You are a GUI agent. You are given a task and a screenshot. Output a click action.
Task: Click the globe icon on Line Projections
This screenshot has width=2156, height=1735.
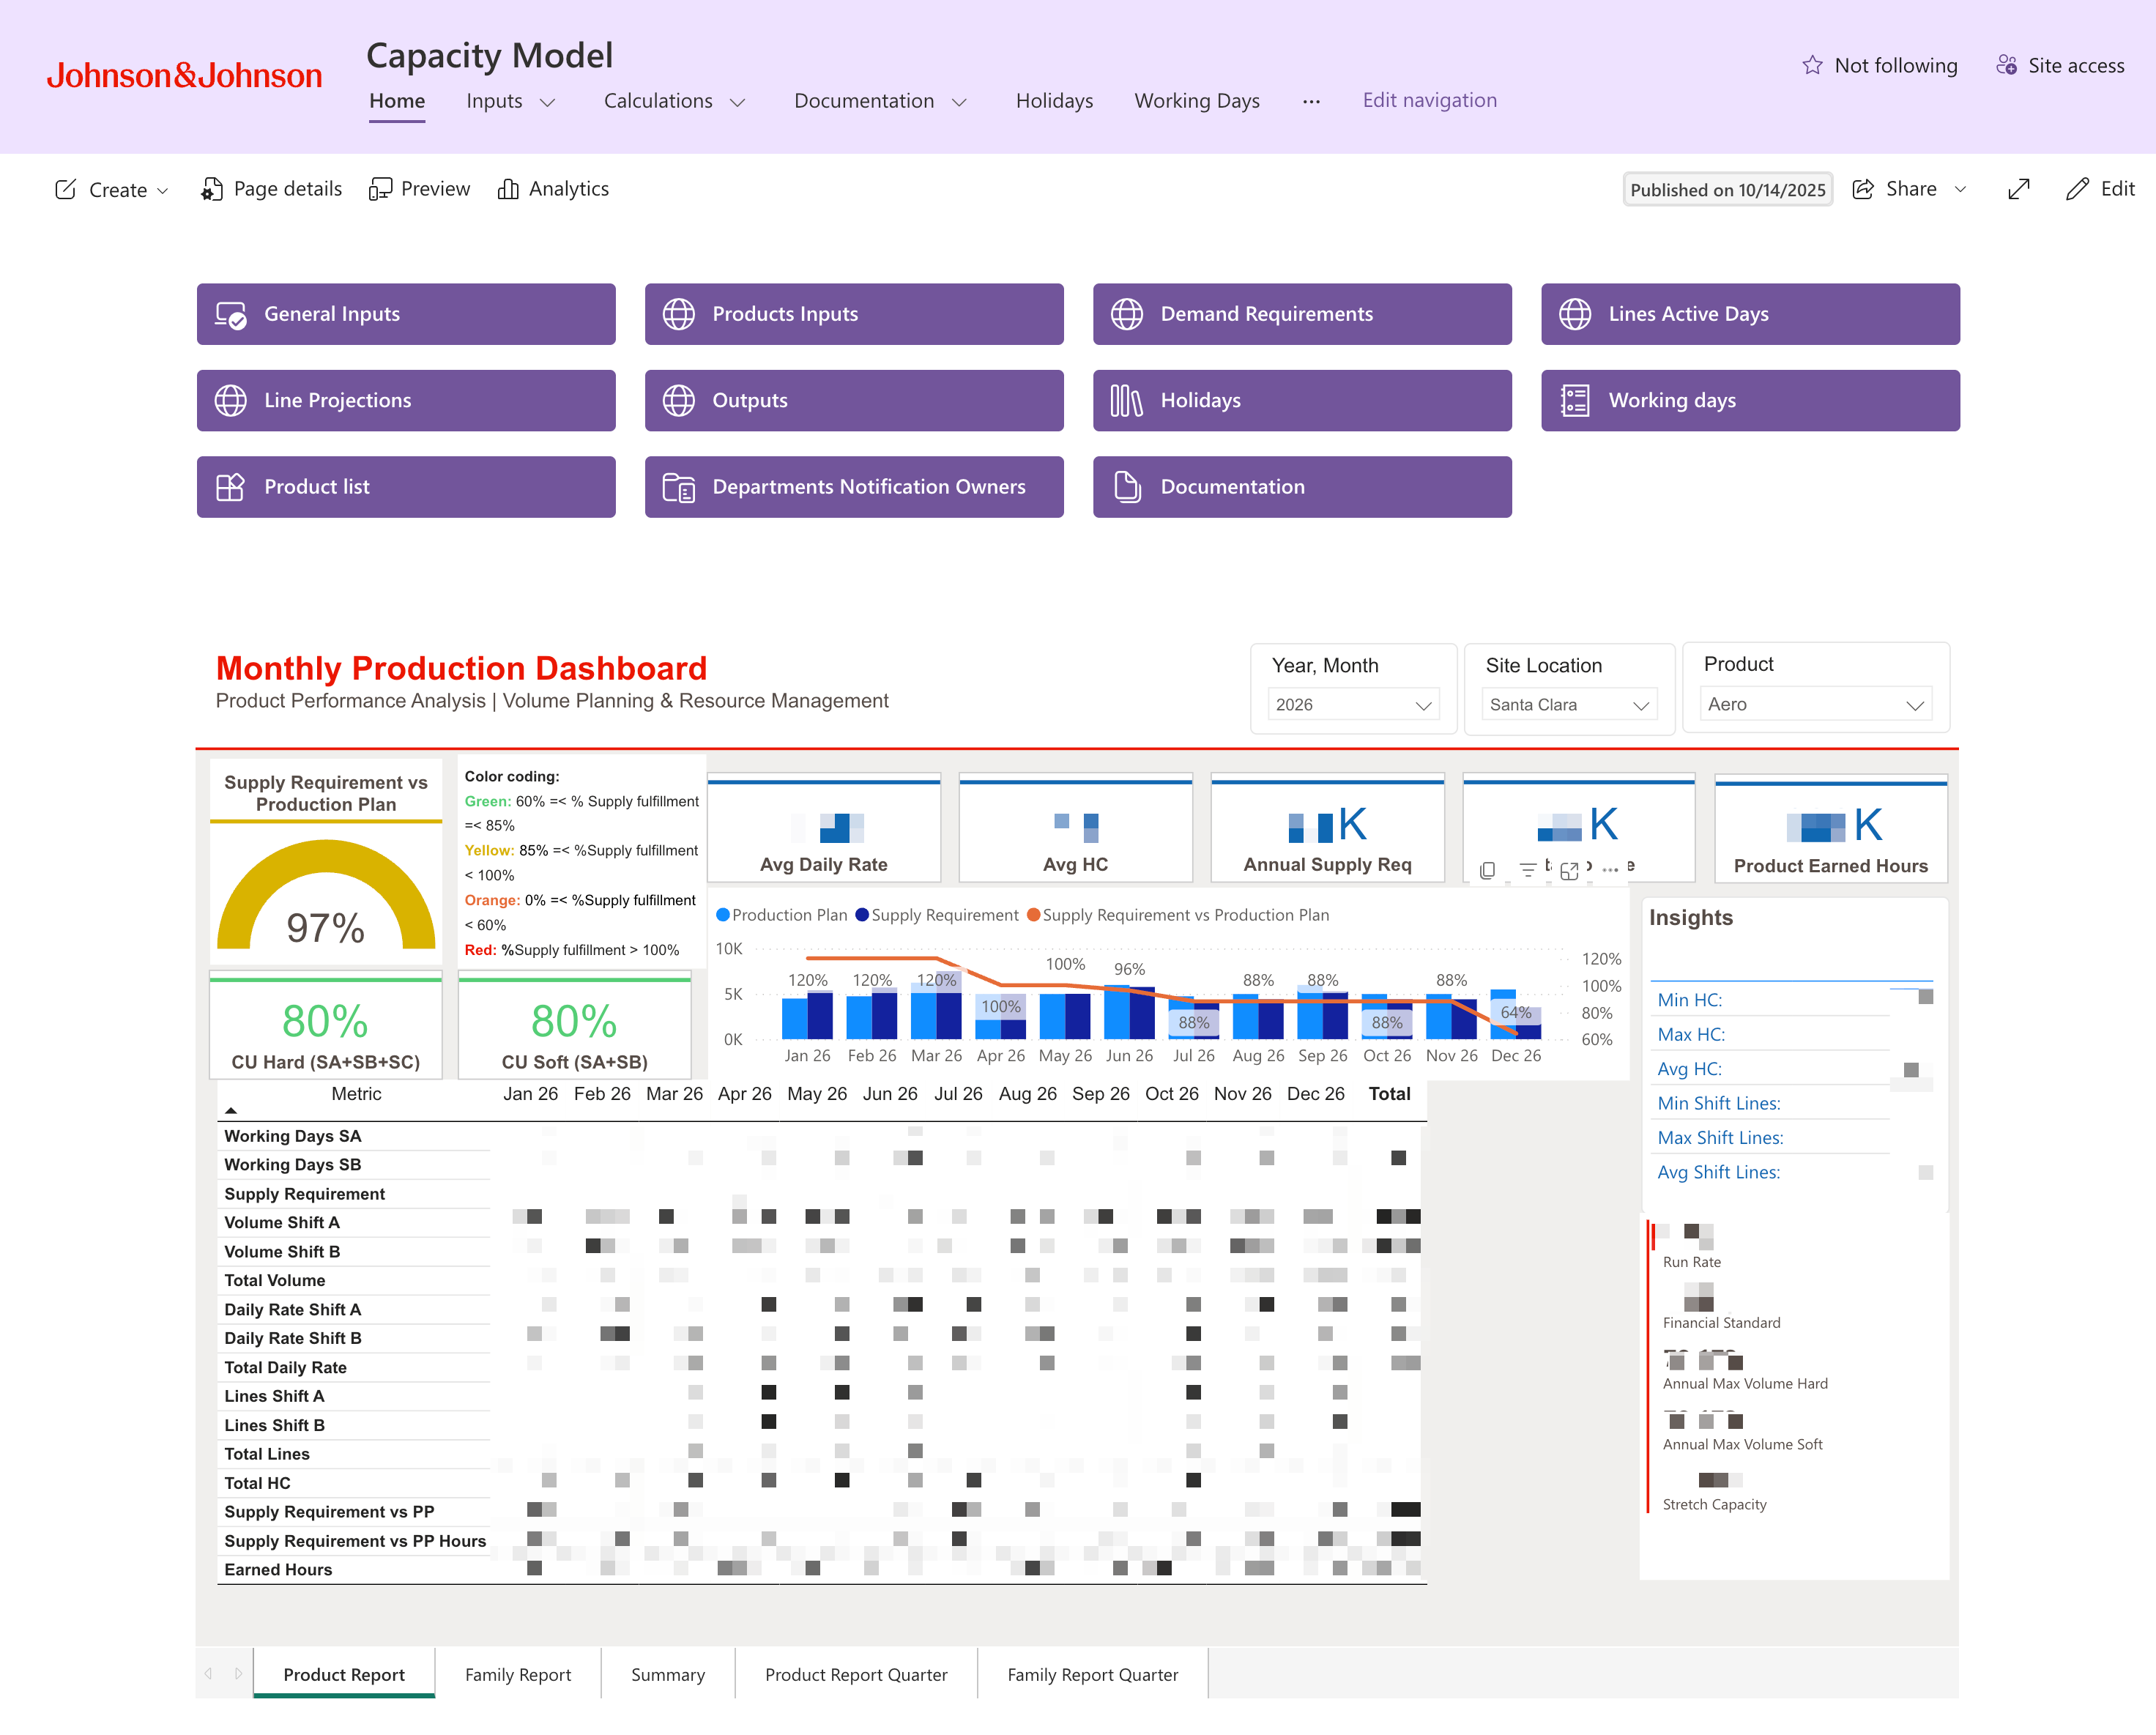[x=231, y=401]
